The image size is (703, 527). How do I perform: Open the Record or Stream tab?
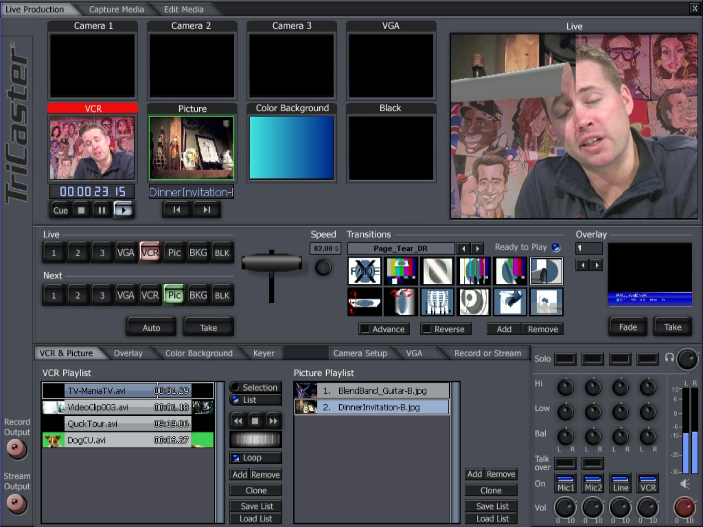pyautogui.click(x=488, y=353)
